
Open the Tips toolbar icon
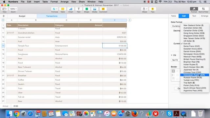coord(153,9)
